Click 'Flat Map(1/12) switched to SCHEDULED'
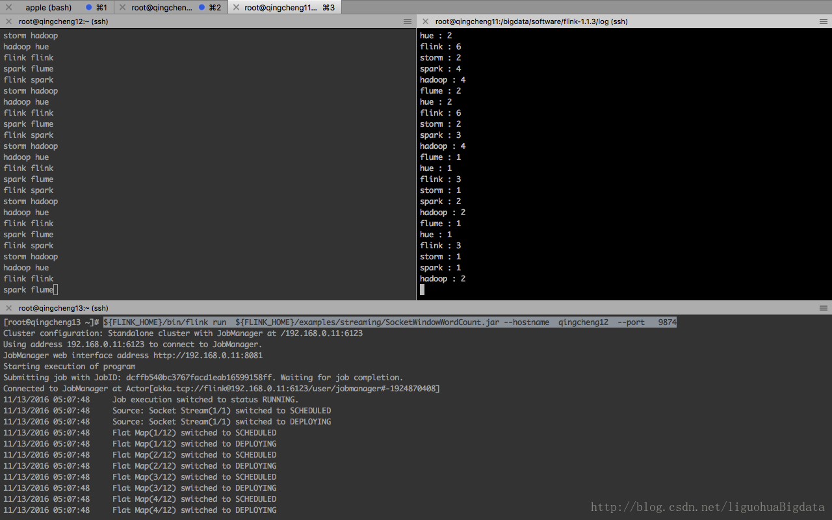This screenshot has width=832, height=520. tap(194, 433)
